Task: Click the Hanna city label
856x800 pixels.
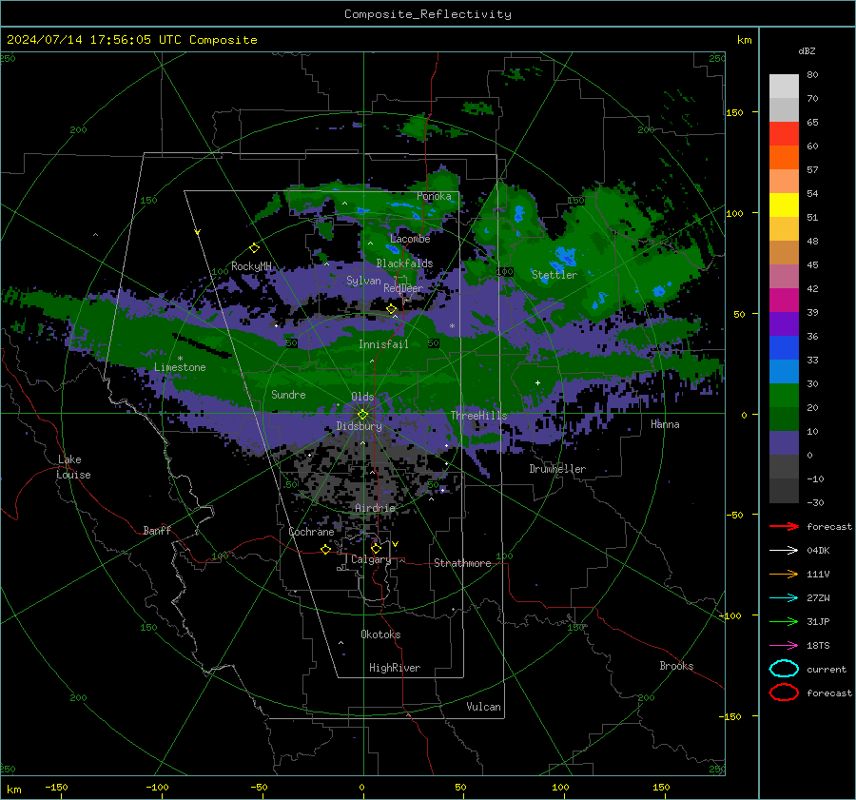Action: (665, 424)
